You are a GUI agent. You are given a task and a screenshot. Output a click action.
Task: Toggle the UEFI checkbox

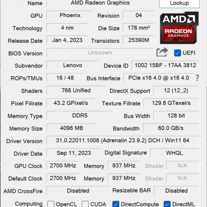177,53
